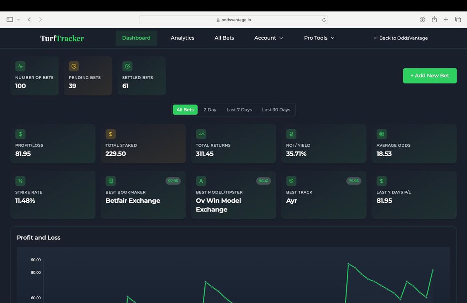Open the Safari share icon
This screenshot has height=303, width=467.
434,19
